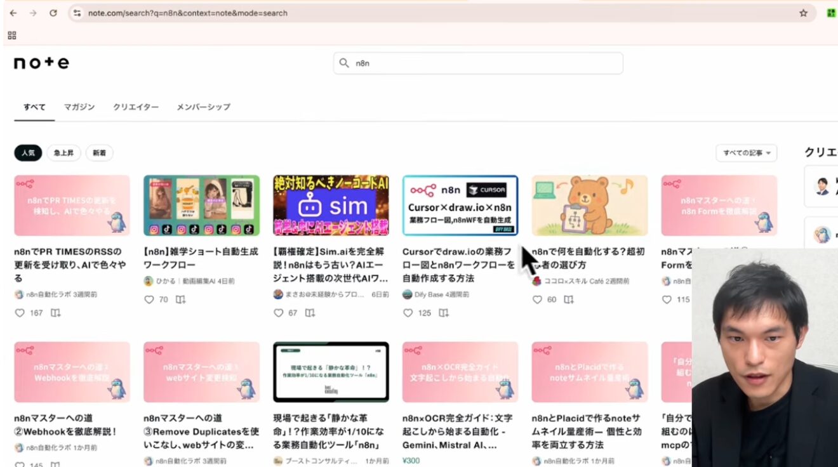Click the note logo to go home

click(41, 63)
